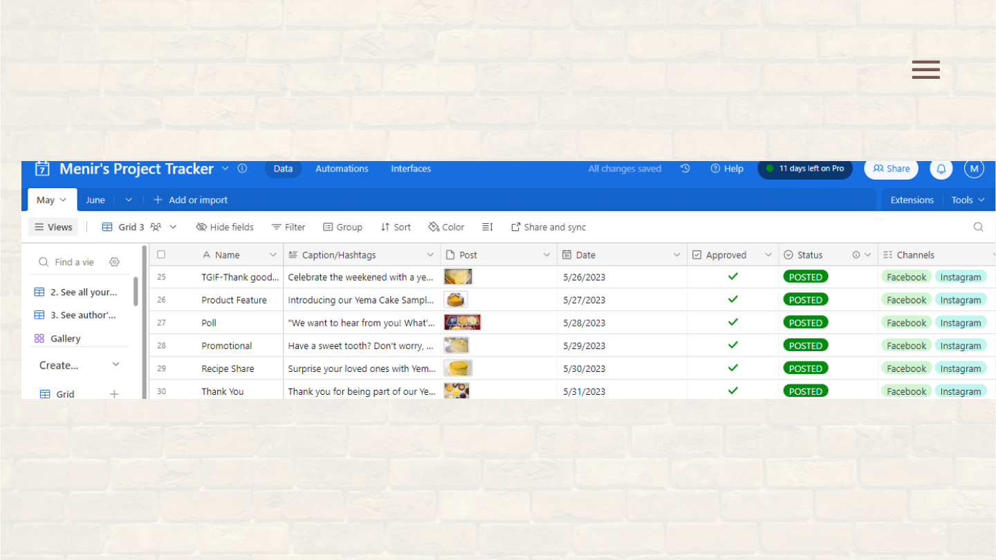Click the info icon next to the base title
Viewport: 996px width, 560px height.
(x=242, y=168)
